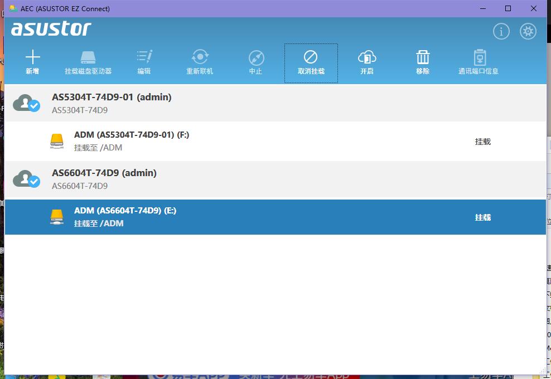Click 挂载磁盘驱动器 mount drive icon
551x379 pixels.
[x=88, y=57]
